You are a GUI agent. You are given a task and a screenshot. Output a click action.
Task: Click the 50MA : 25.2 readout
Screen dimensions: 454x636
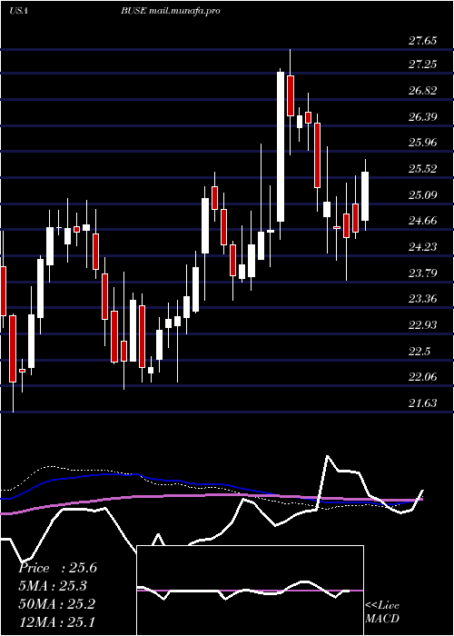tap(56, 604)
